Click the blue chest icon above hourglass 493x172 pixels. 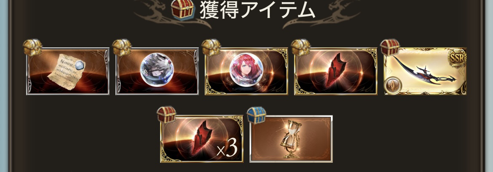(256, 115)
